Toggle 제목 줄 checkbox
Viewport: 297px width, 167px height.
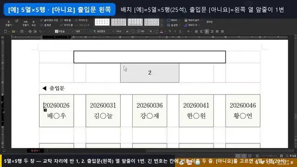point(61,20)
